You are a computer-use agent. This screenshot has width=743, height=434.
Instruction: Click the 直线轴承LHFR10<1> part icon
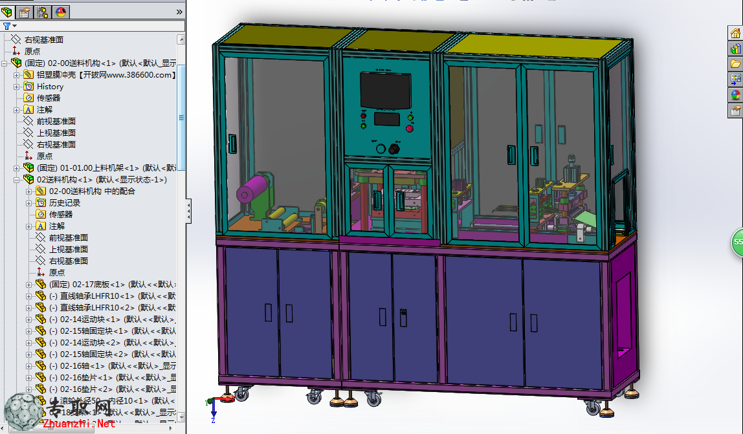coord(41,296)
